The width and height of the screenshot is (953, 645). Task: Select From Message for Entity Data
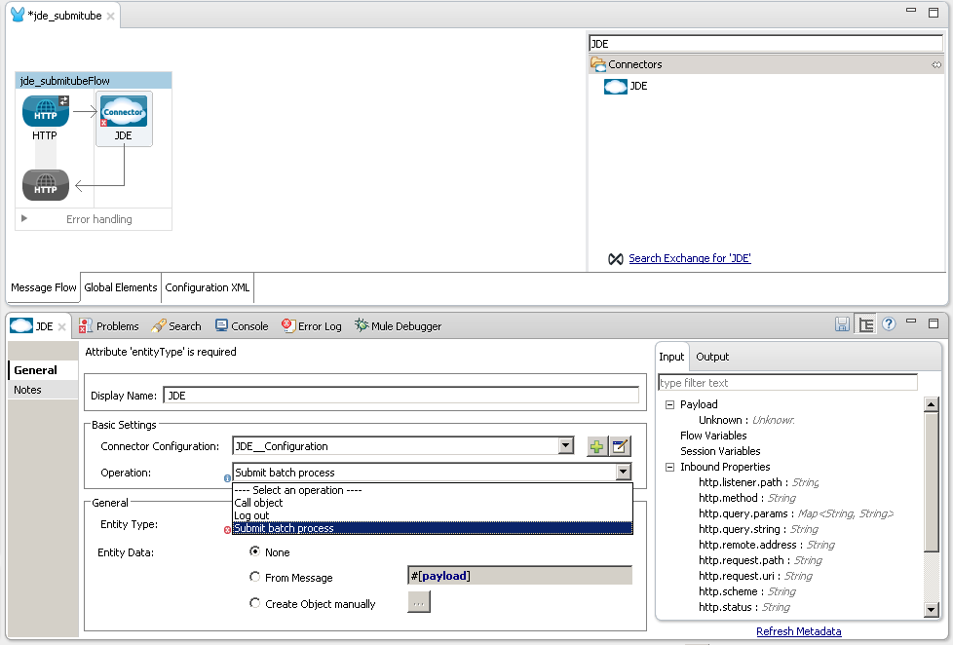(254, 577)
